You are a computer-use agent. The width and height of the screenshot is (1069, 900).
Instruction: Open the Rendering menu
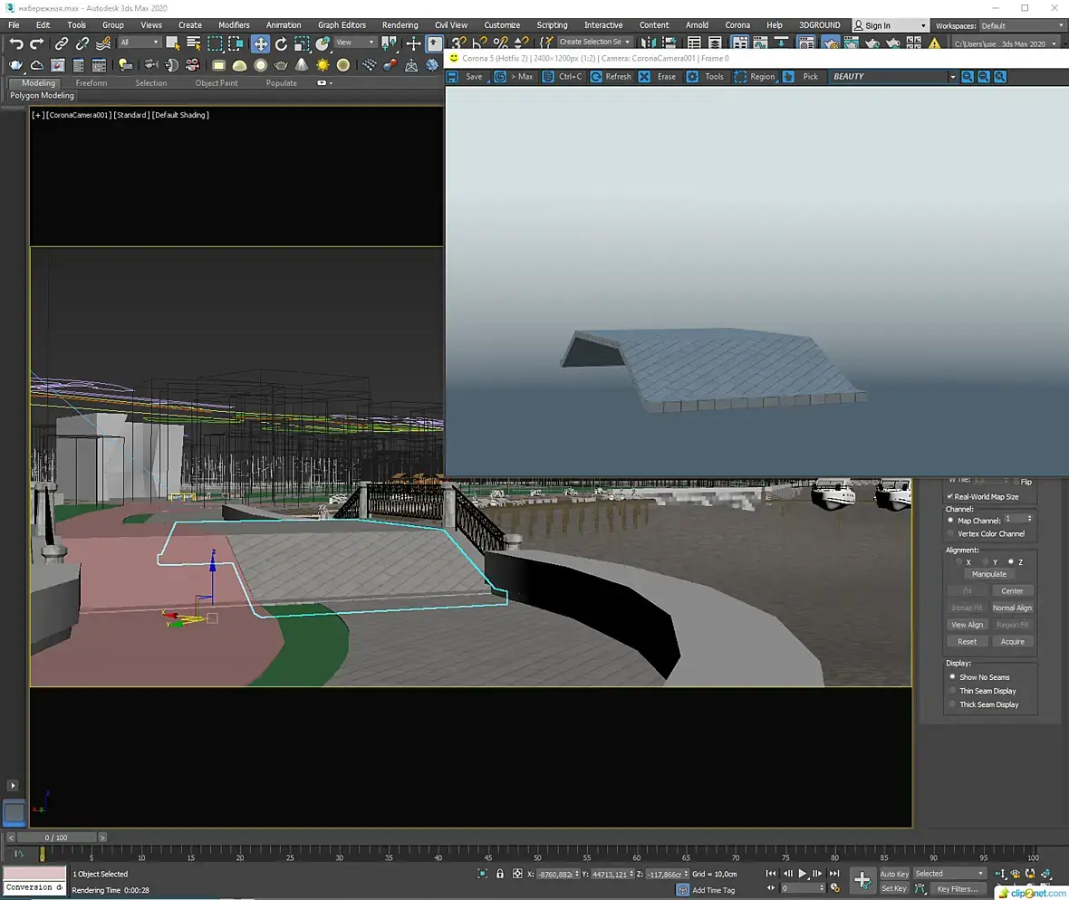pyautogui.click(x=400, y=25)
